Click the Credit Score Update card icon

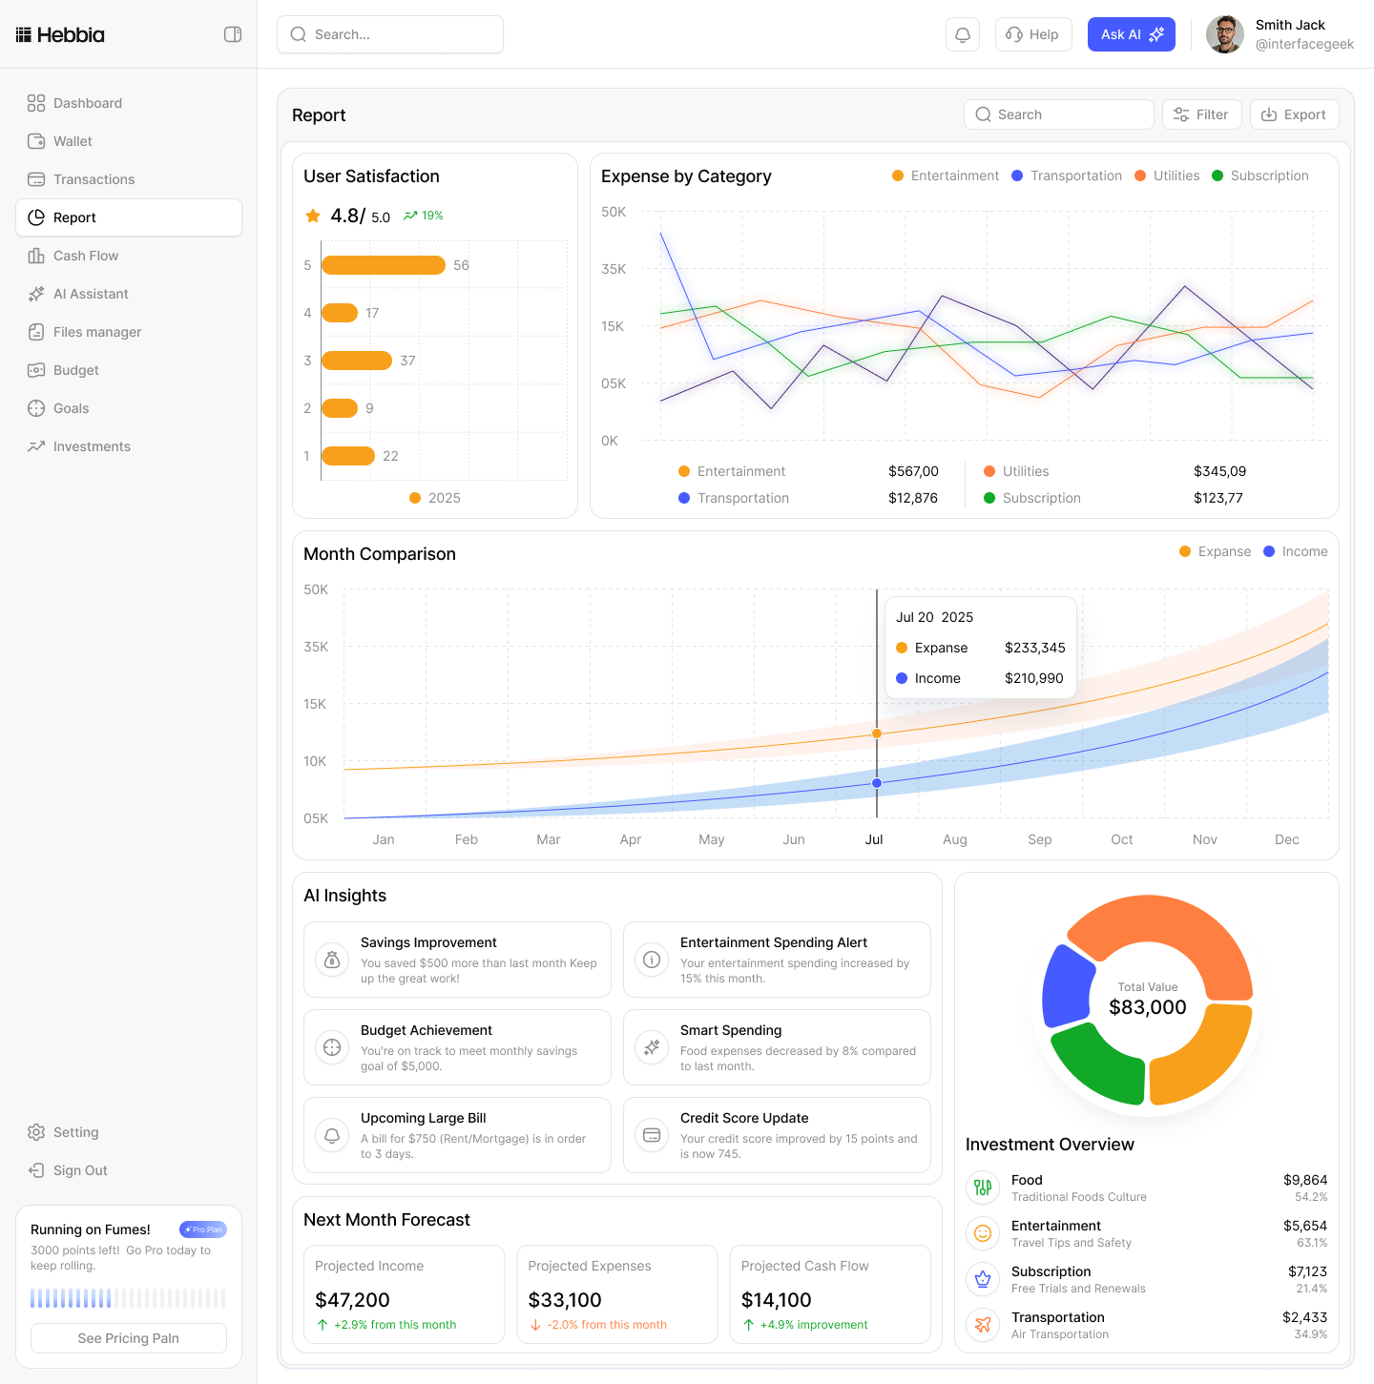(652, 1135)
